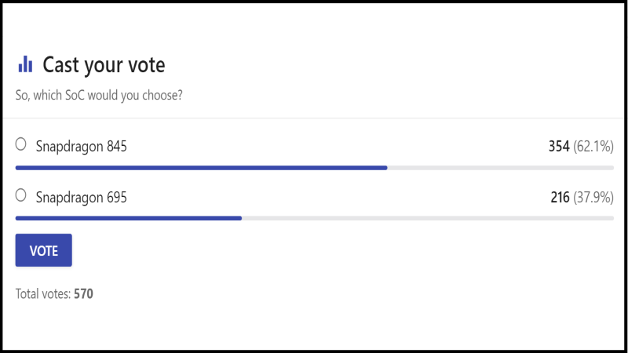Click the 570 total votes number

click(x=83, y=294)
